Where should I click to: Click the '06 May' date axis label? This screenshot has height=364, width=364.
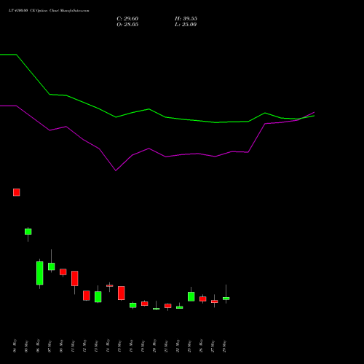38,346
